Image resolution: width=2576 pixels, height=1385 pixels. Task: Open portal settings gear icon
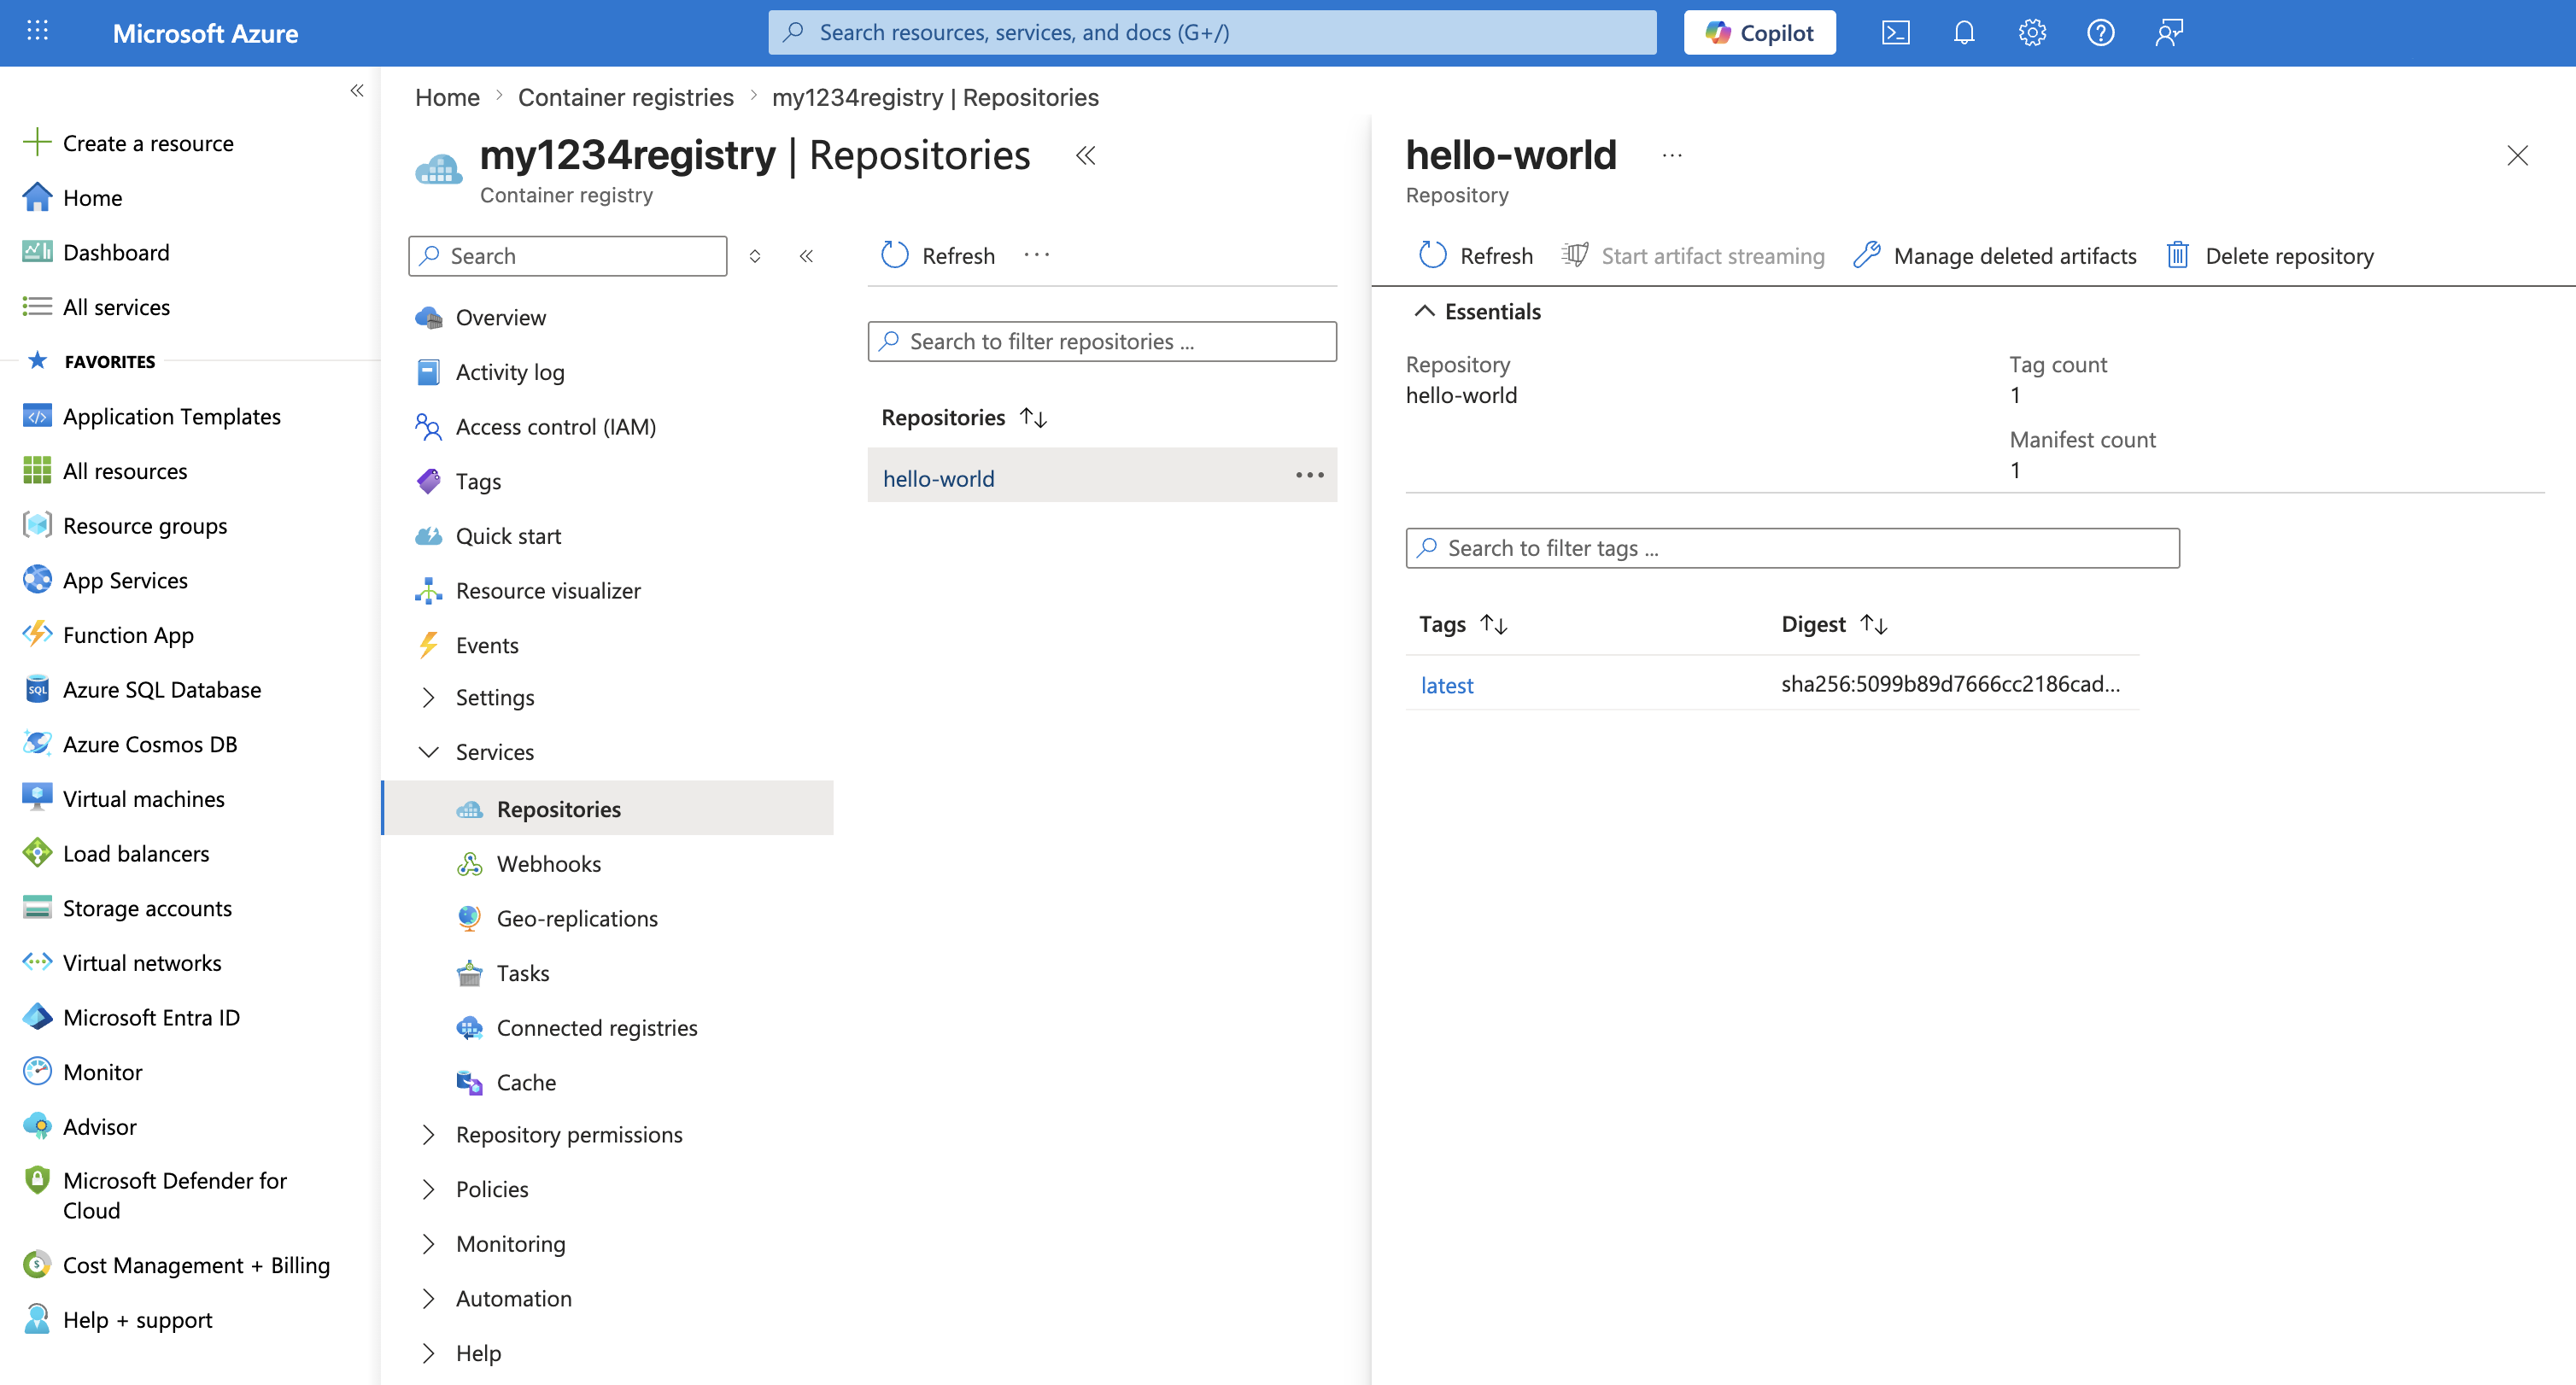pos(2031,33)
